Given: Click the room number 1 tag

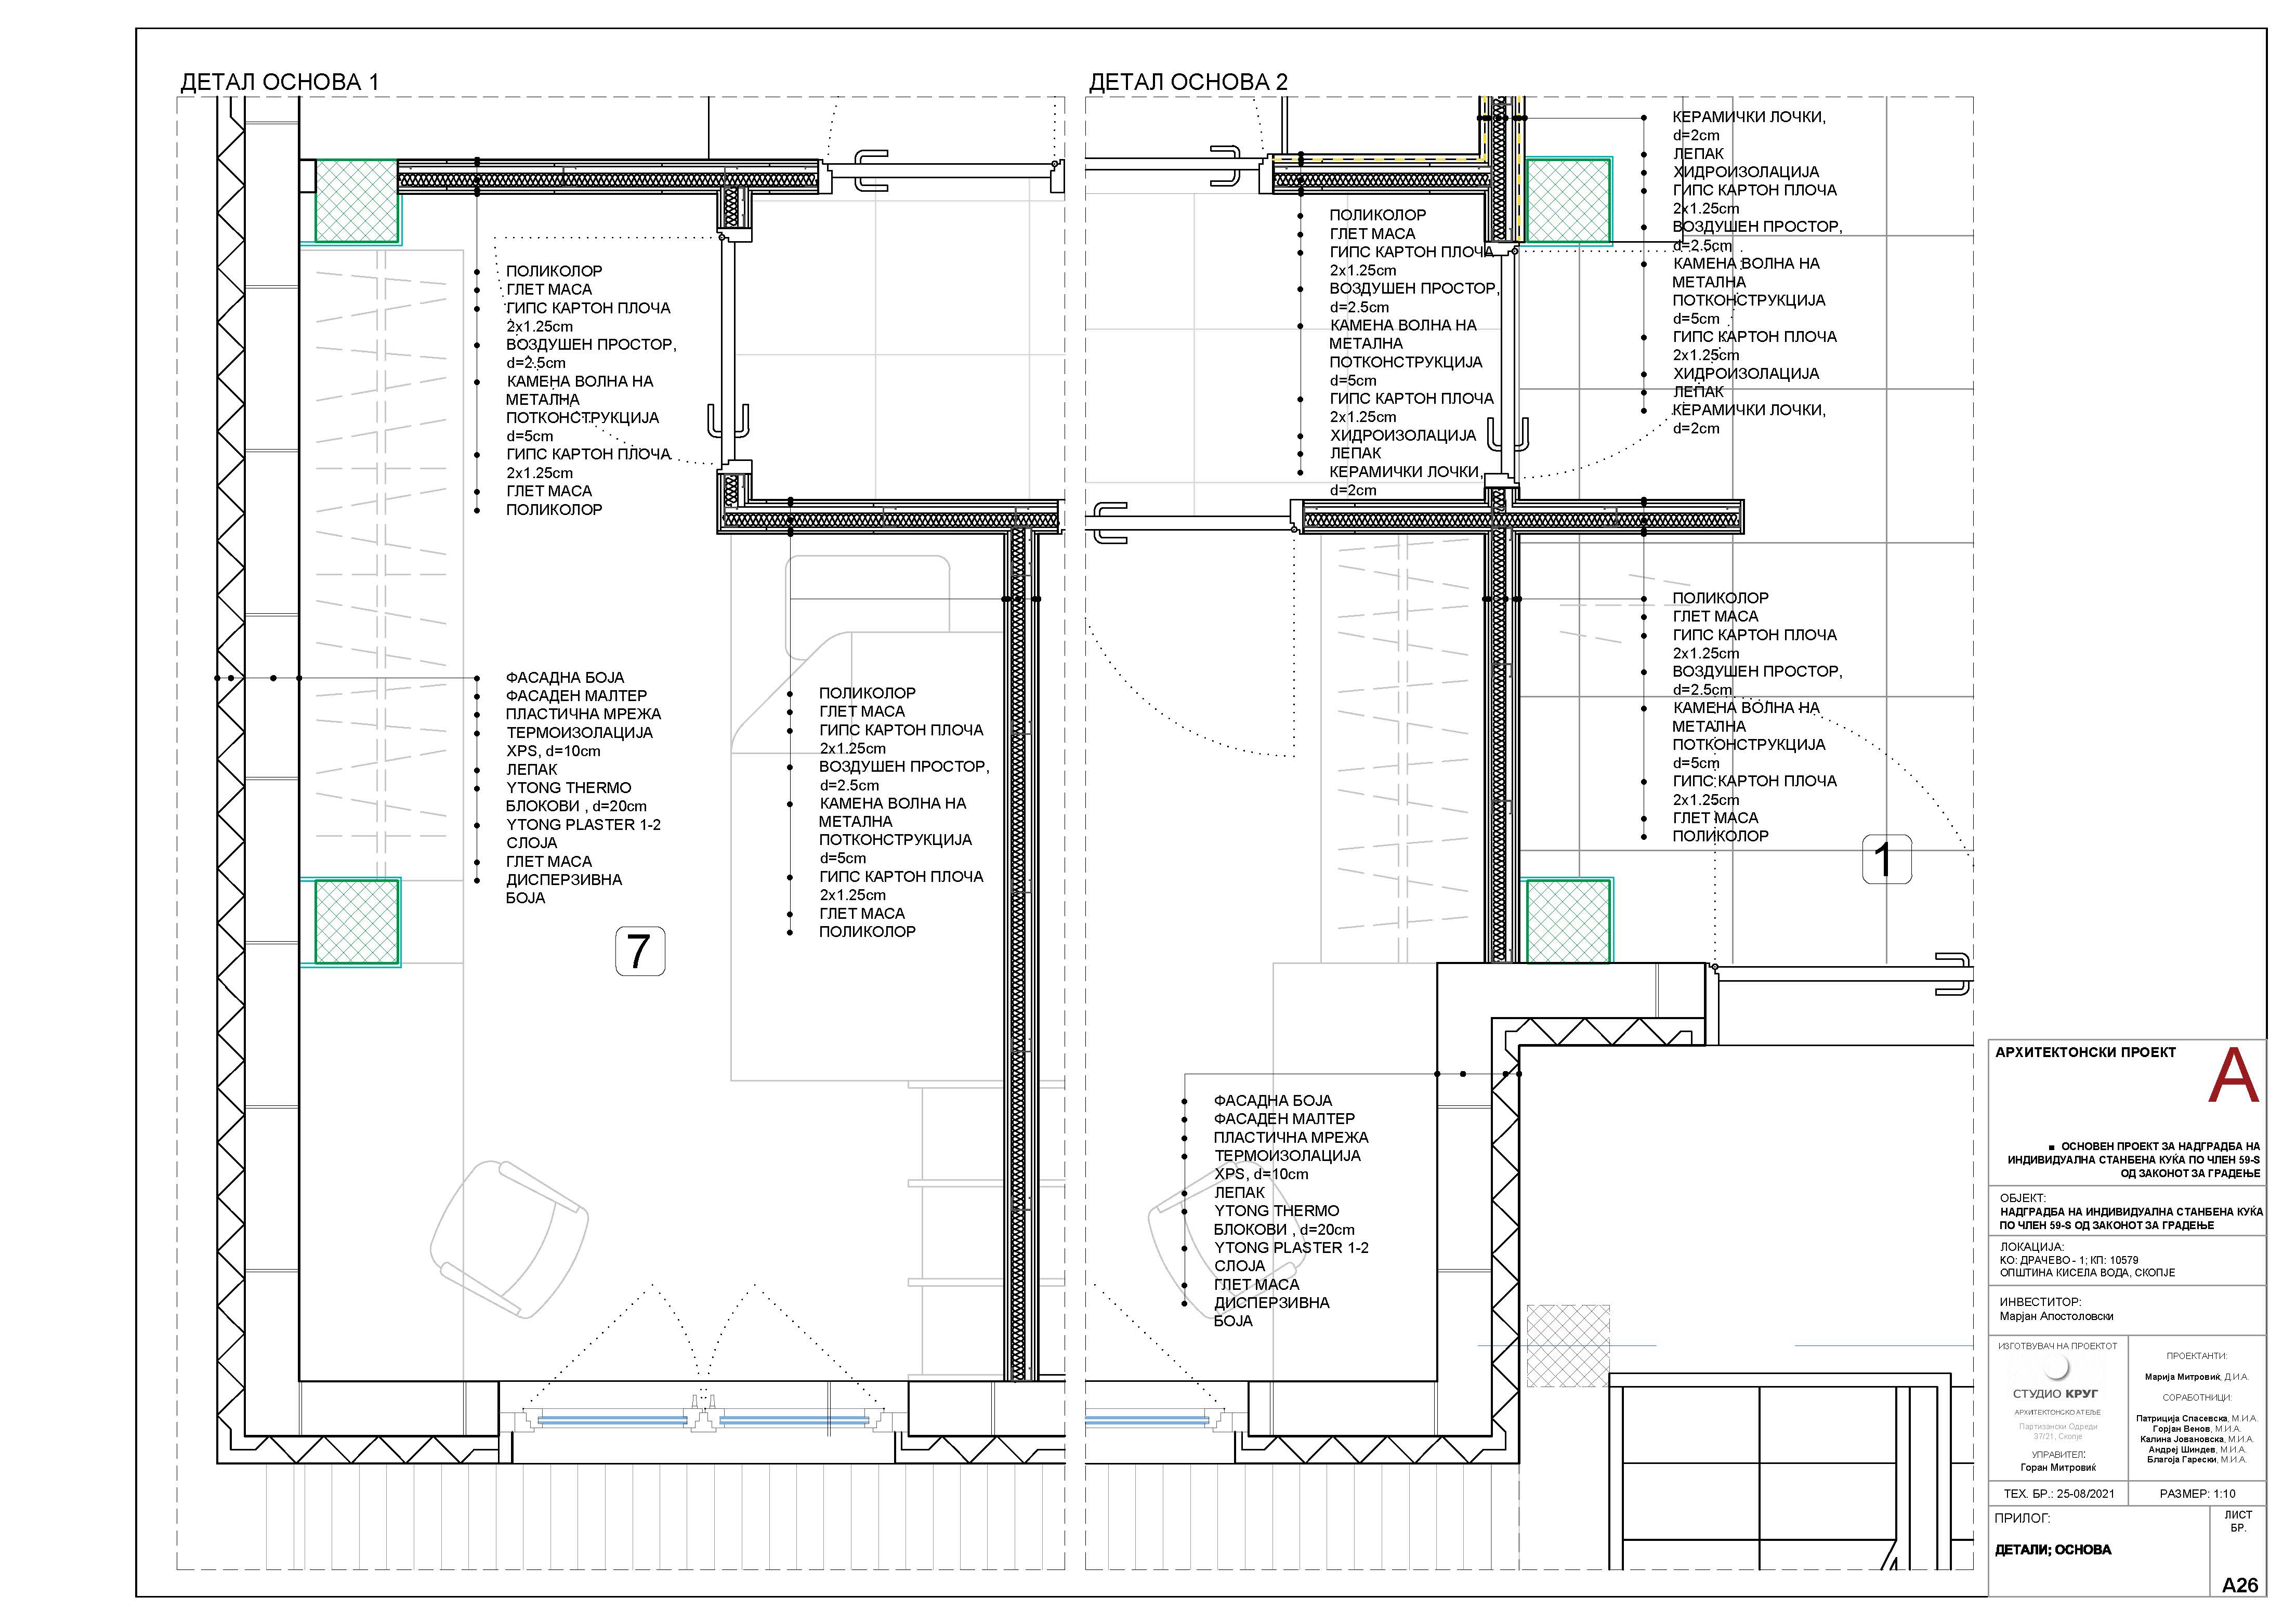Looking at the screenshot, I should 1886,859.
